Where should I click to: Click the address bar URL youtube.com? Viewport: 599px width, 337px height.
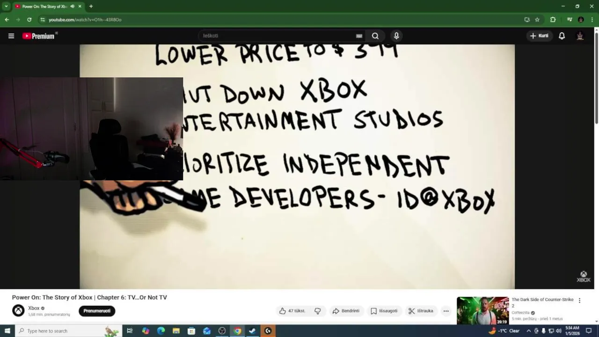pos(85,20)
